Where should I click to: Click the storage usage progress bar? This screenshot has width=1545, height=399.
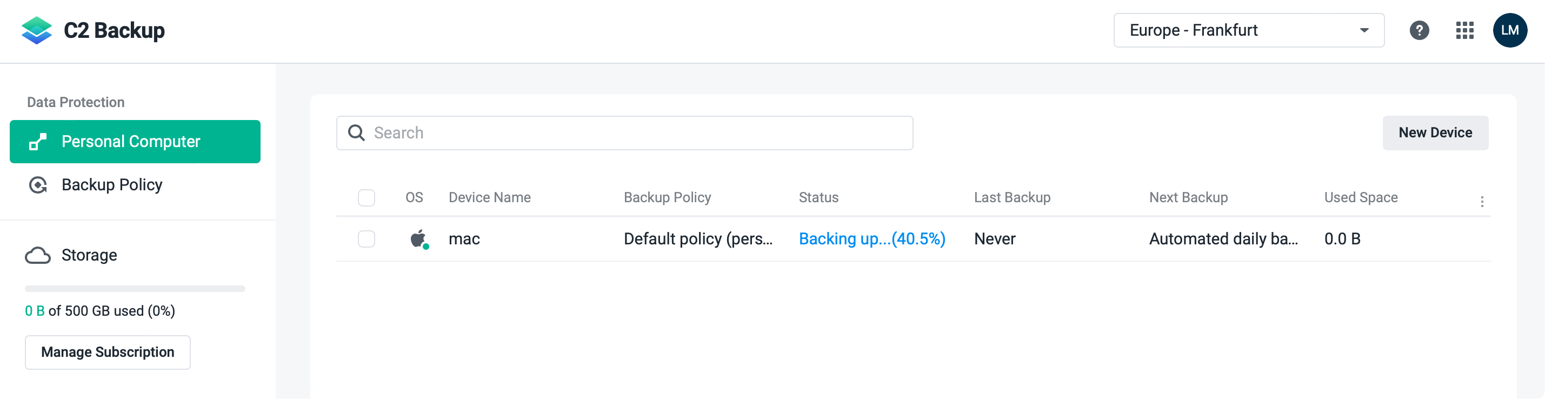click(135, 289)
